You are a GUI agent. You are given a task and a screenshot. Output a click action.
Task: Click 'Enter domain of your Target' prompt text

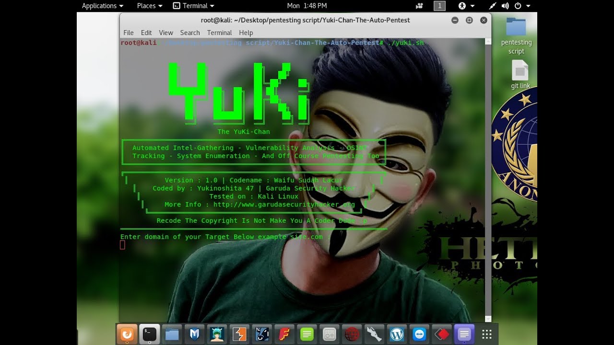pyautogui.click(x=225, y=237)
